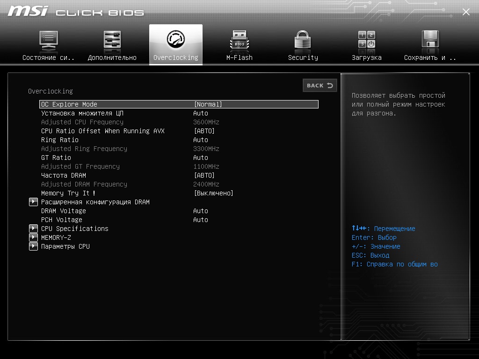The width and height of the screenshot is (479, 359).
Task: Click the help text starting 'Позволяет выбрать простой'
Action: pyautogui.click(x=399, y=104)
